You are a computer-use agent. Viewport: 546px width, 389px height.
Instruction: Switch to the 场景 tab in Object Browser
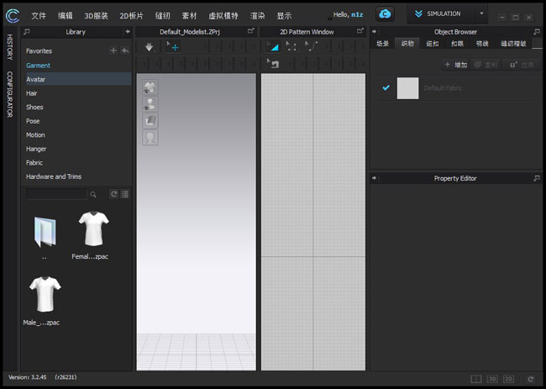[x=382, y=44]
